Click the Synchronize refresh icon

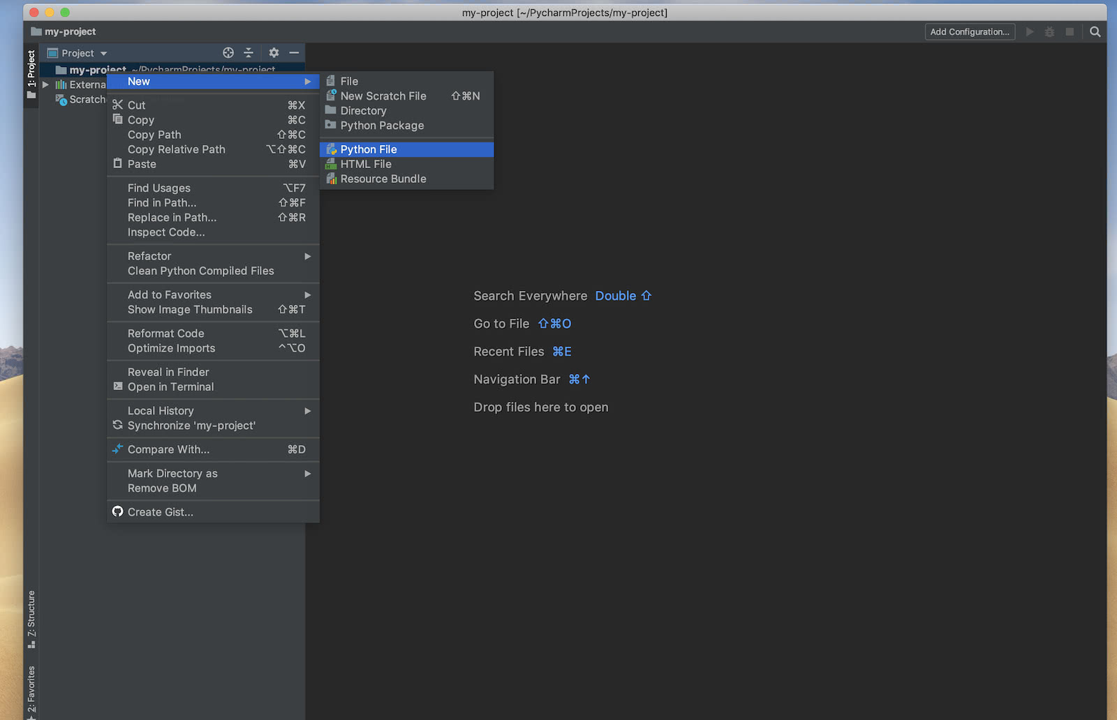(x=117, y=425)
